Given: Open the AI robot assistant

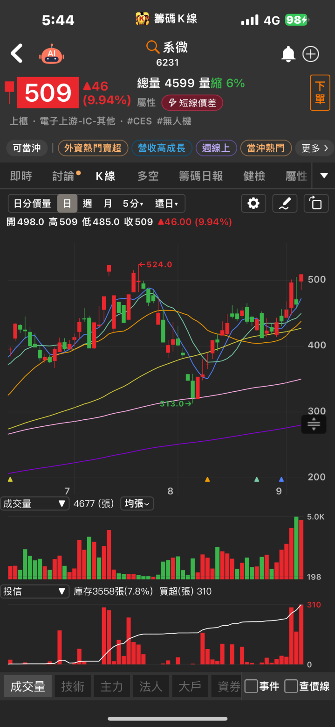Looking at the screenshot, I should pos(52,54).
